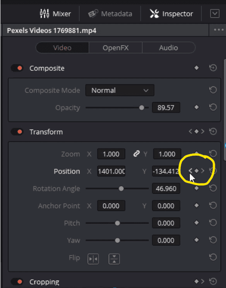226x288 pixels.
Task: Open the three-dot options menu
Action: 219,30
